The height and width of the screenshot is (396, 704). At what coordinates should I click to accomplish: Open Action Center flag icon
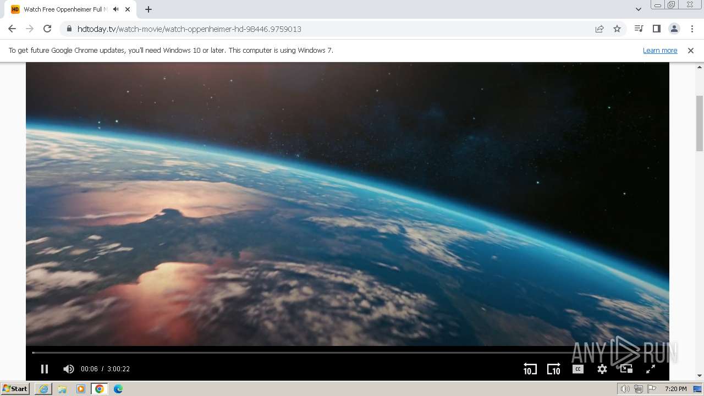[652, 389]
